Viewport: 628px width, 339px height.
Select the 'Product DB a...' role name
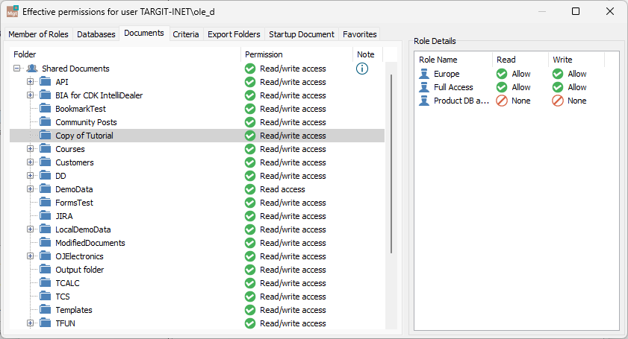[x=461, y=101]
